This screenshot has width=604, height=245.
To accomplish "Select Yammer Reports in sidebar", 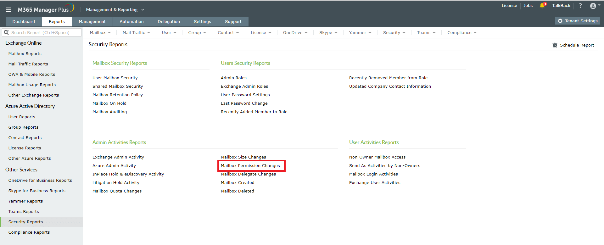I will (26, 201).
